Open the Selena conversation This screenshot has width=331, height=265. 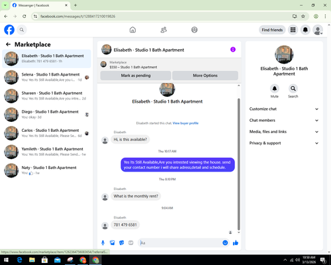46,78
